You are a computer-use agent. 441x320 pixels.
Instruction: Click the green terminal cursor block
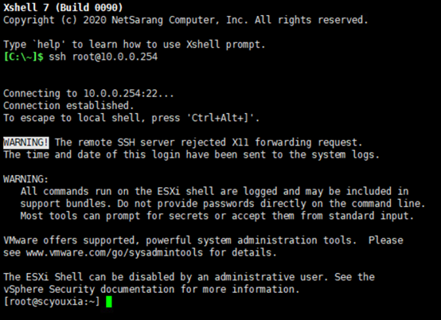coord(109,302)
